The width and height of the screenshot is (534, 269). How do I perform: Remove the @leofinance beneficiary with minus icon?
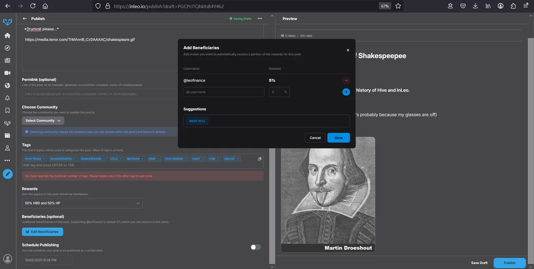point(346,80)
